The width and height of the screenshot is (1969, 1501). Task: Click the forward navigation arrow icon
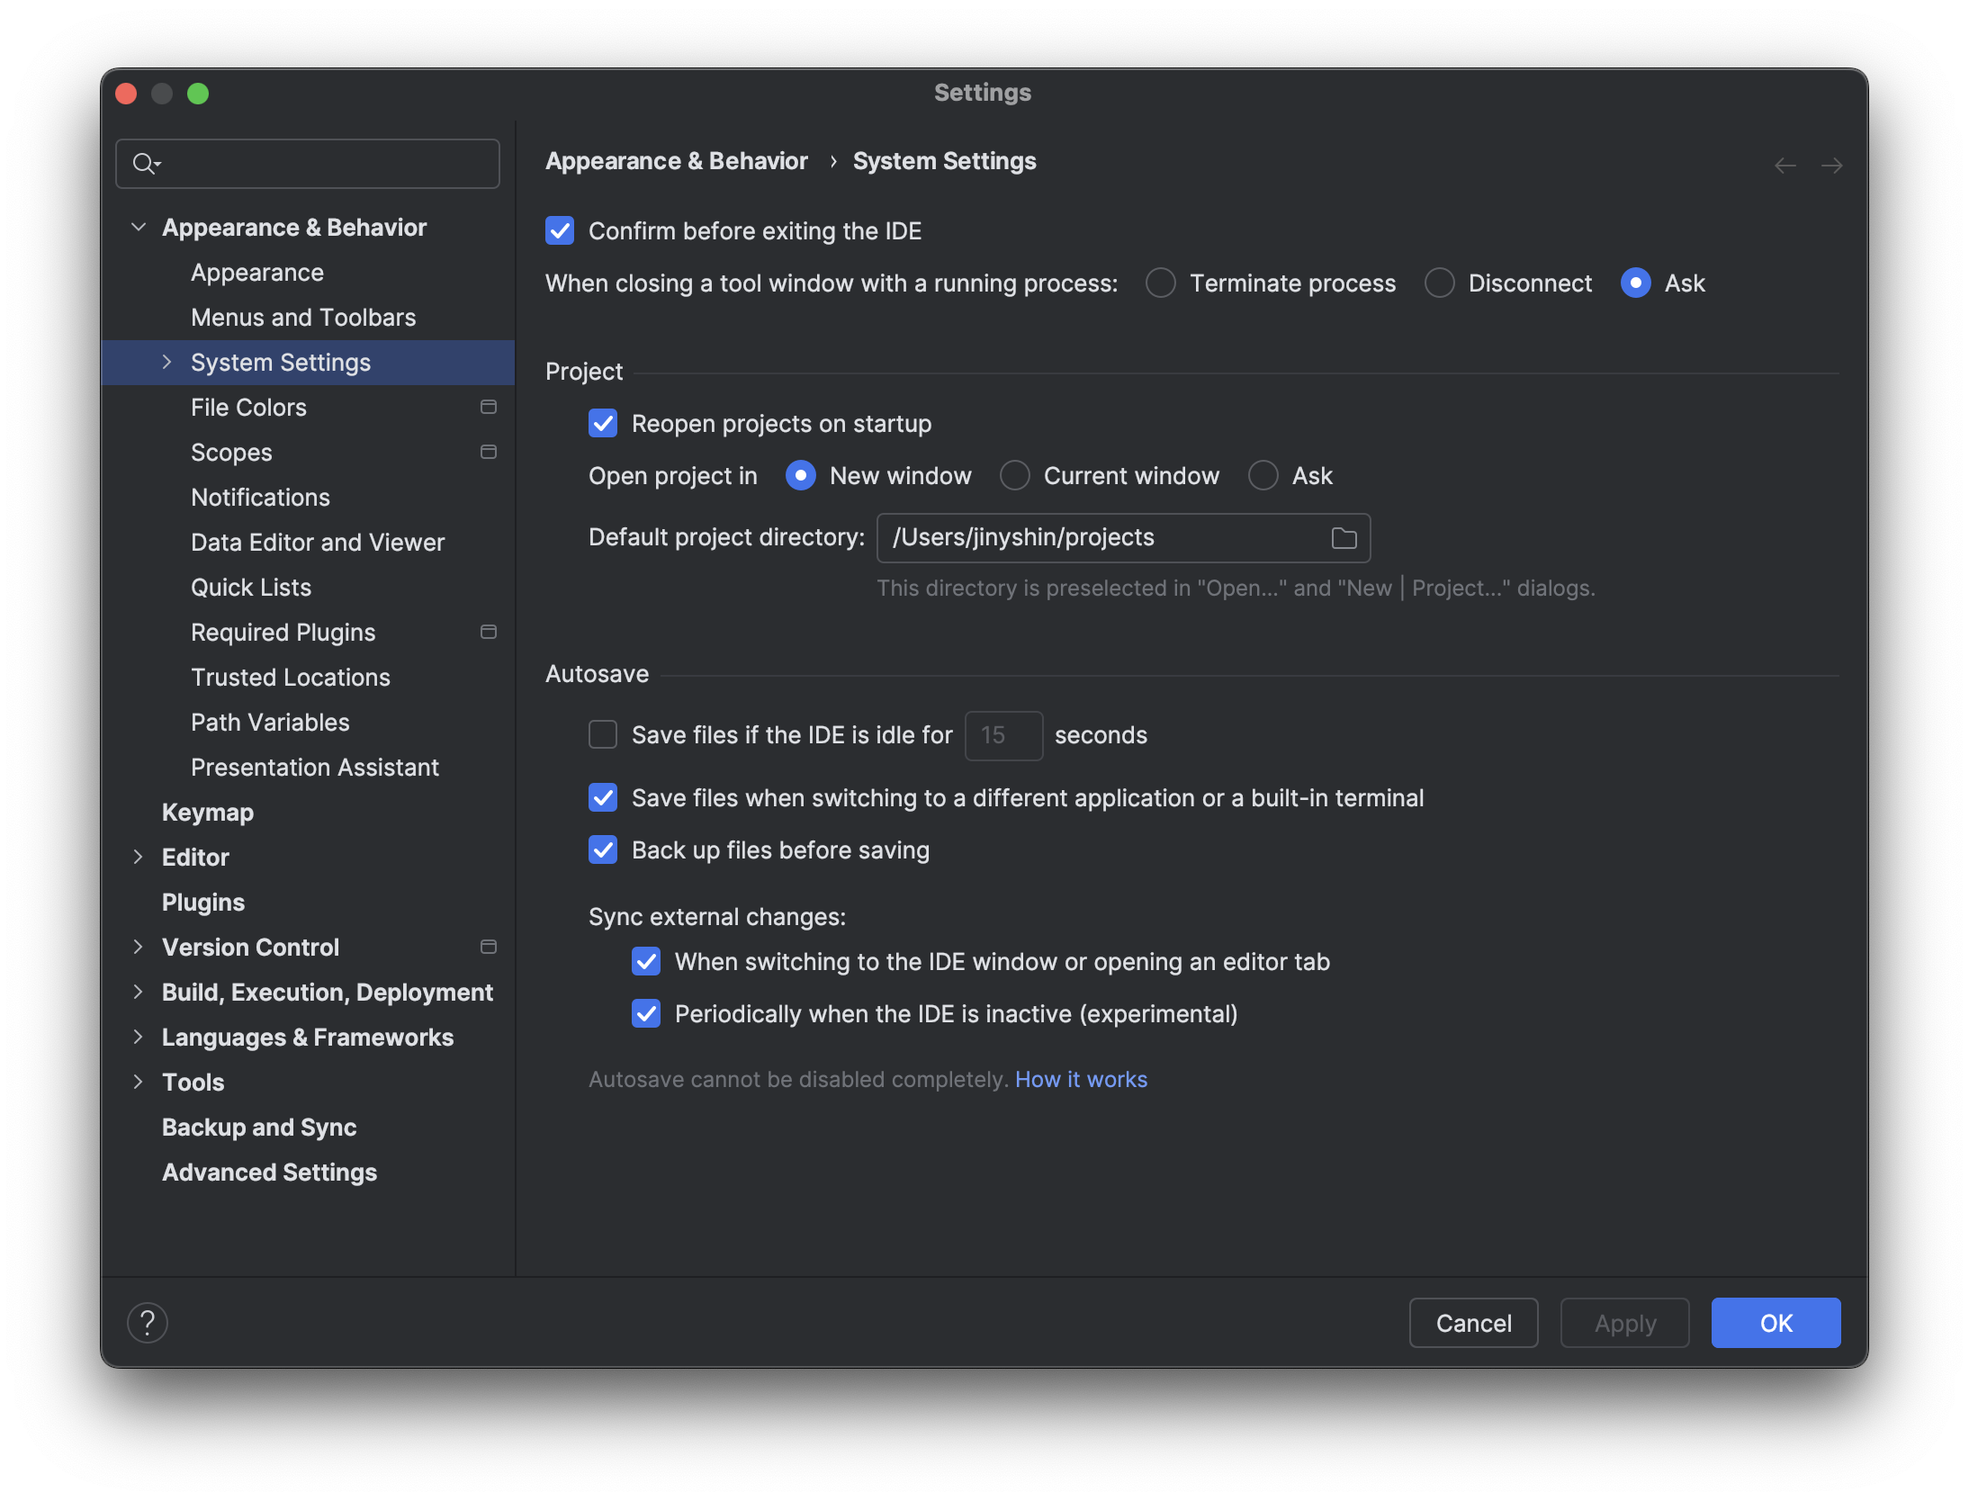pyautogui.click(x=1831, y=166)
